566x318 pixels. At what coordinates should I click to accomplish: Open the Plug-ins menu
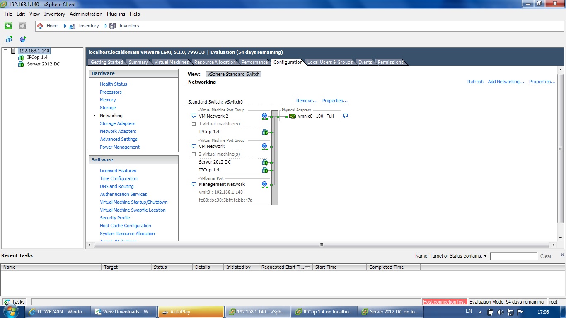pos(116,14)
